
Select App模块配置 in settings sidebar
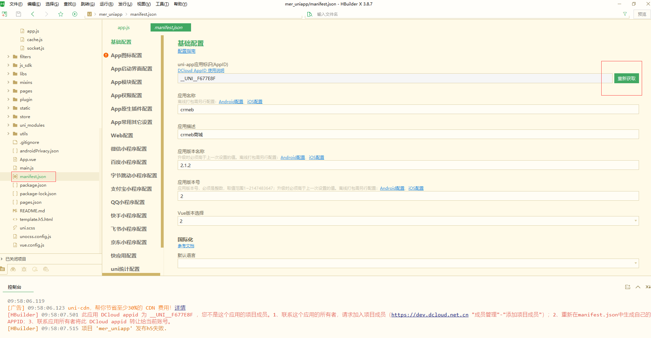tap(126, 82)
